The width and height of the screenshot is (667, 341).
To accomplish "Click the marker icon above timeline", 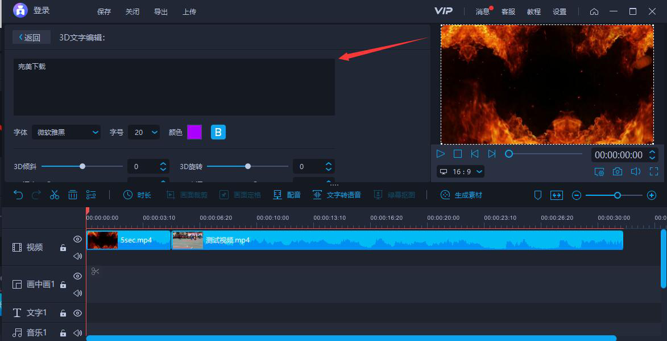I will point(537,195).
